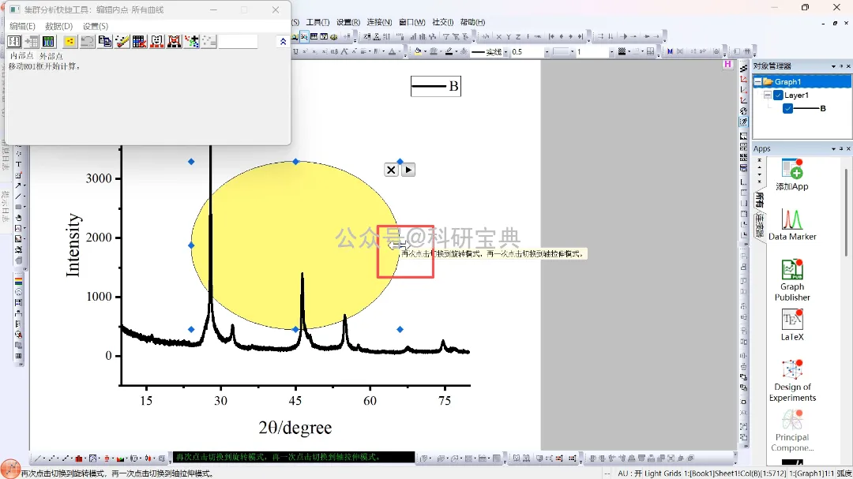Click the red-marked mask points icon
The width and height of the screenshot is (853, 479).
click(x=156, y=41)
